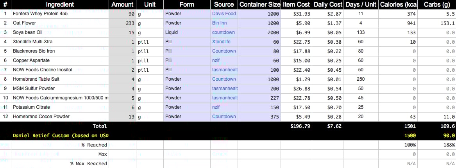
Task: Click the % Max Reached row label
Action: click(89, 164)
